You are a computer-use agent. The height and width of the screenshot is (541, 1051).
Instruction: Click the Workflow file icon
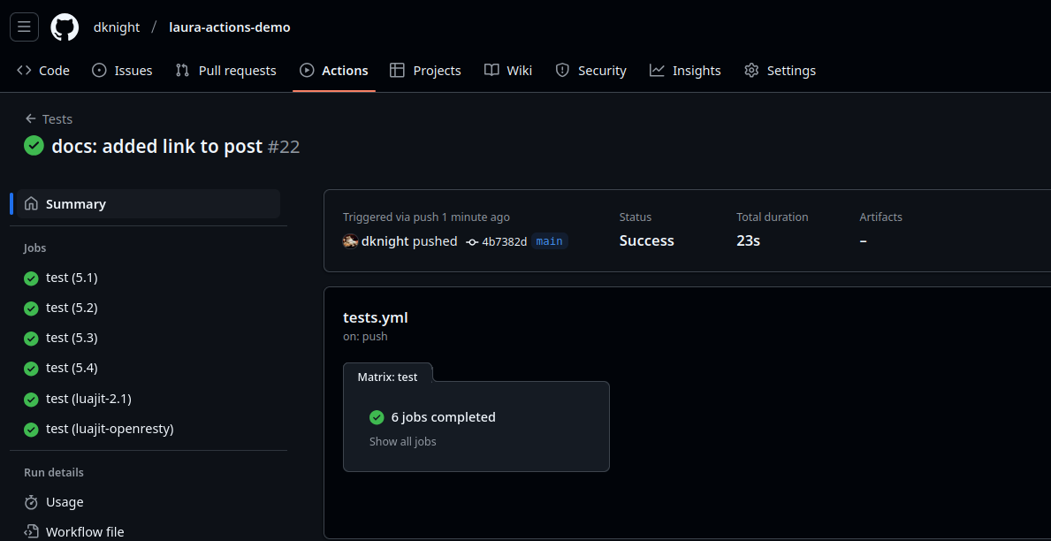click(31, 532)
